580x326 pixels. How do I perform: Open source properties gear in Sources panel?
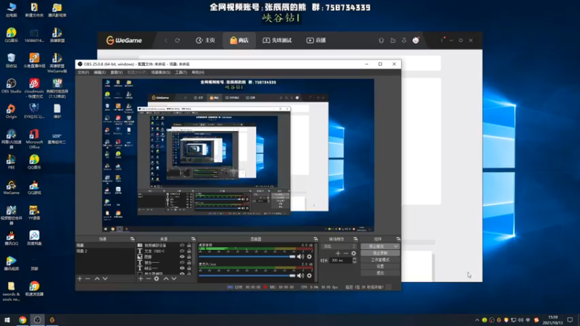(x=157, y=279)
